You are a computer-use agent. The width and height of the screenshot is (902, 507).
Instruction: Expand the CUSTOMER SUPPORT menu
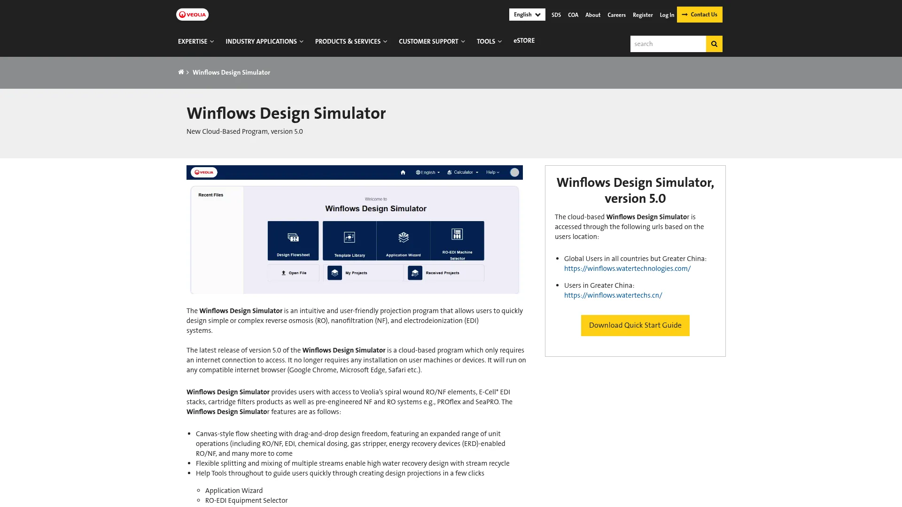click(432, 41)
